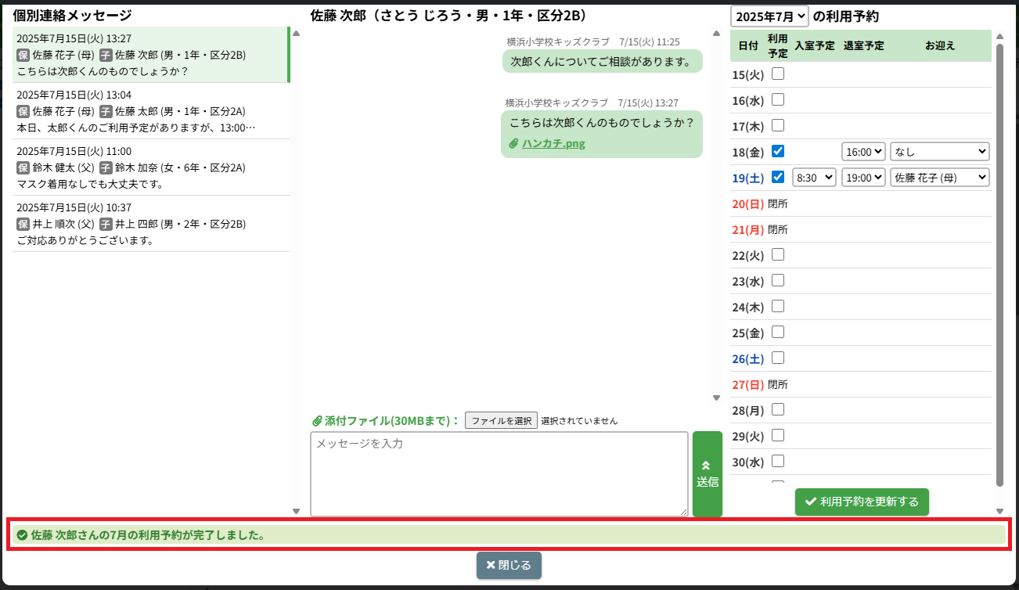Open the 井上 四郎 message thread at 10:37
The width and height of the screenshot is (1019, 590).
click(x=149, y=224)
